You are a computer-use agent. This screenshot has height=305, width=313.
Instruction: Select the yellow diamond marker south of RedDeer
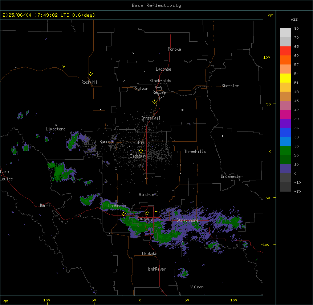click(x=154, y=102)
